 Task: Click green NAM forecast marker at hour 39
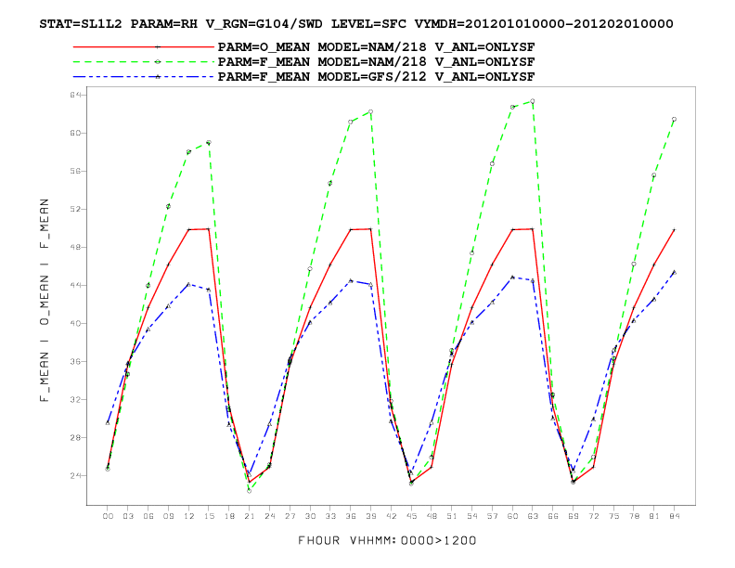point(371,111)
